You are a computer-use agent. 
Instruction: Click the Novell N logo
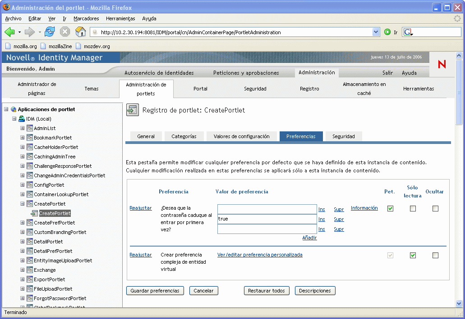tap(442, 64)
